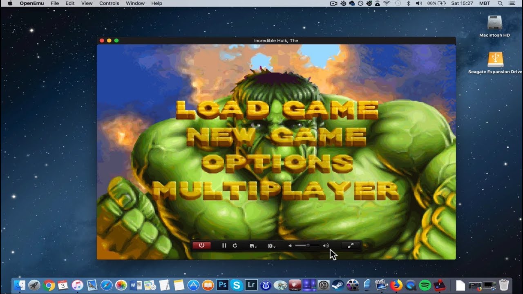The width and height of the screenshot is (523, 294).
Task: Launch Photoshop from the dock
Action: pyautogui.click(x=222, y=285)
